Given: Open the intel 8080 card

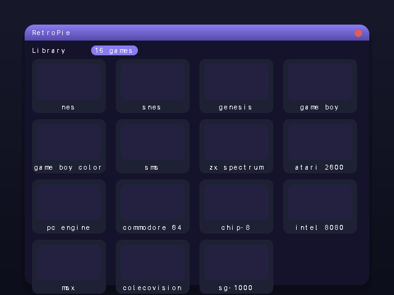Looking at the screenshot, I should (320, 206).
